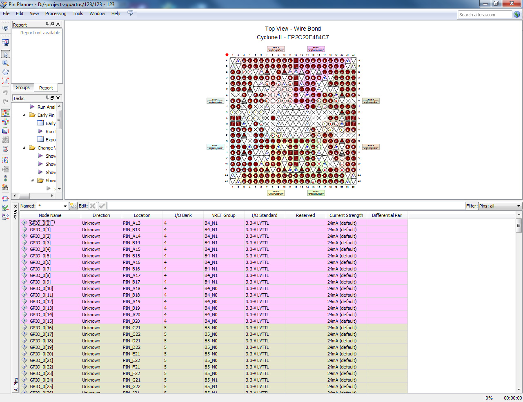This screenshot has height=402, width=523.
Task: Collapse the nested Show folder in Tasks
Action: click(x=32, y=181)
